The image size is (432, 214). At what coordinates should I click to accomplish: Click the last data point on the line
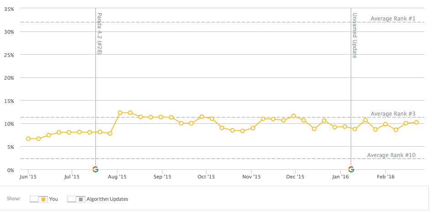point(416,122)
